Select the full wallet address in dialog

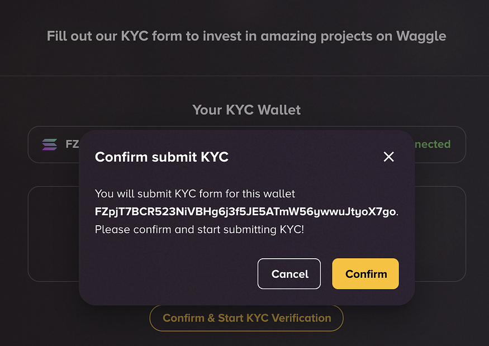coord(245,211)
